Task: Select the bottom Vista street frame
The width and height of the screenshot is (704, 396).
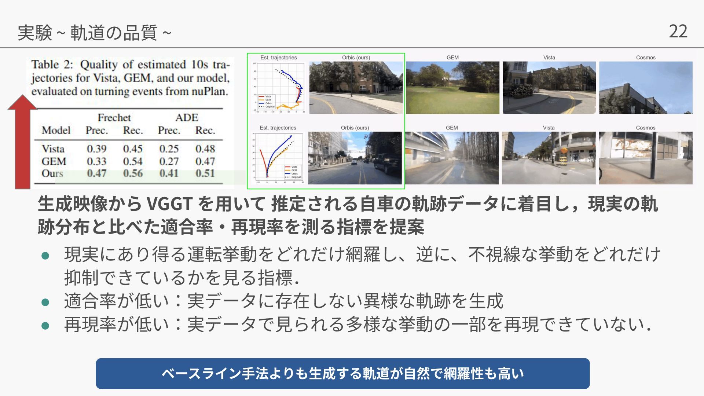Action: coord(549,158)
